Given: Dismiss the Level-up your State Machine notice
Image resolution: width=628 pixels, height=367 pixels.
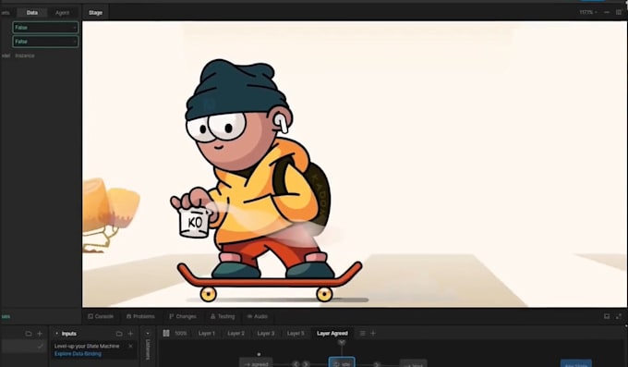Looking at the screenshot, I should pyautogui.click(x=130, y=346).
